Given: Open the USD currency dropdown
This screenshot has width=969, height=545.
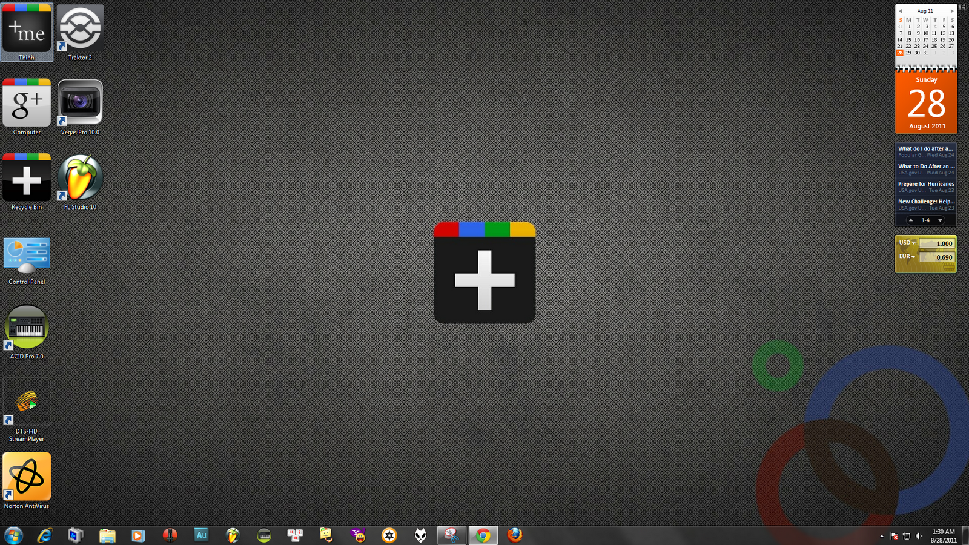Looking at the screenshot, I should click(x=907, y=243).
